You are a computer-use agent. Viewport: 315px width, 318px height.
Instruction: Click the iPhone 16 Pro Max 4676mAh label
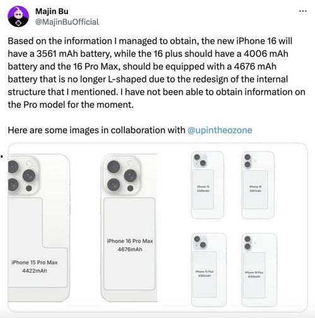(x=130, y=245)
